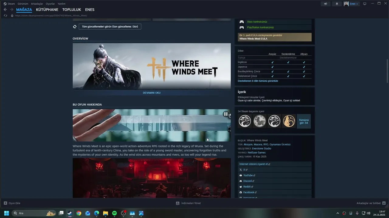Show all 8 supported languages

click(258, 81)
